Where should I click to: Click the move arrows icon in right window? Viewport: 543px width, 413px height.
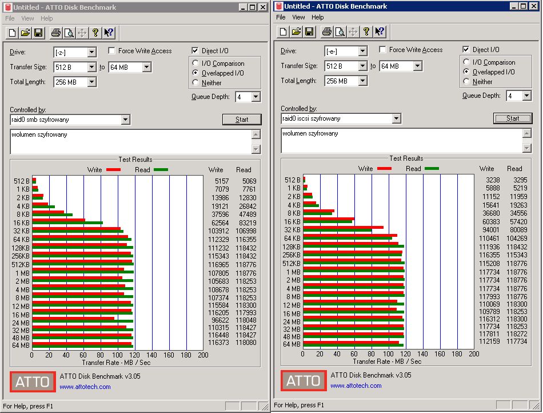click(353, 31)
